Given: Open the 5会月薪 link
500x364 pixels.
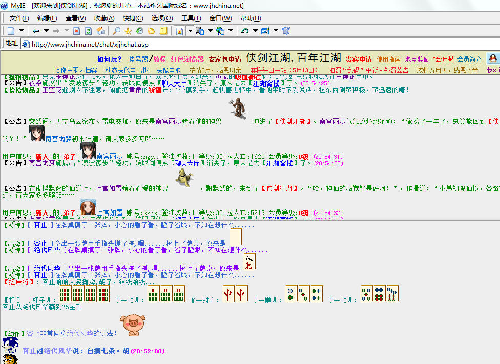Looking at the screenshot, I should tap(443, 59).
